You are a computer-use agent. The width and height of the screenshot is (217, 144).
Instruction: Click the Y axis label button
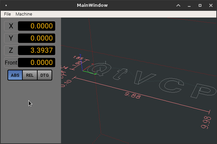11,38
